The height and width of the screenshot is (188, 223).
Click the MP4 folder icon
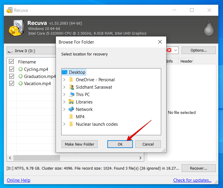(x=71, y=117)
